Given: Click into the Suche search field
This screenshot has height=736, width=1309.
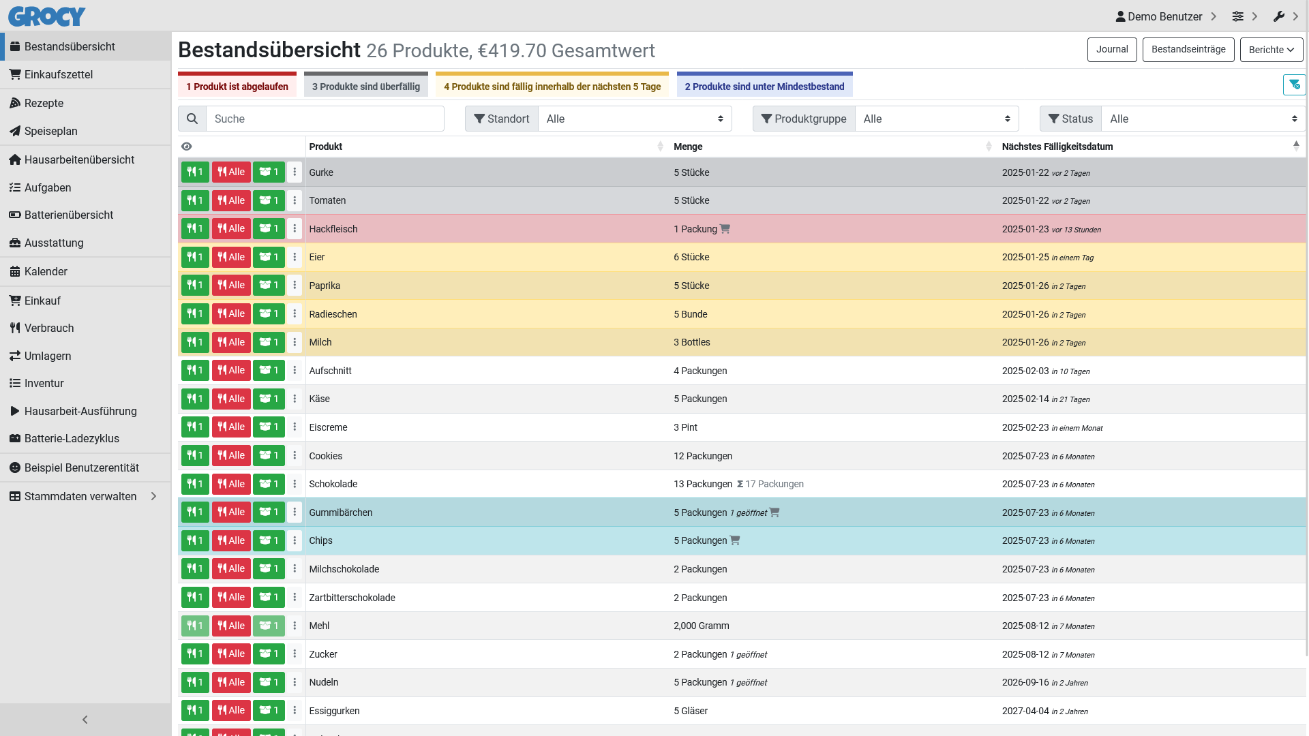Looking at the screenshot, I should coord(325,119).
